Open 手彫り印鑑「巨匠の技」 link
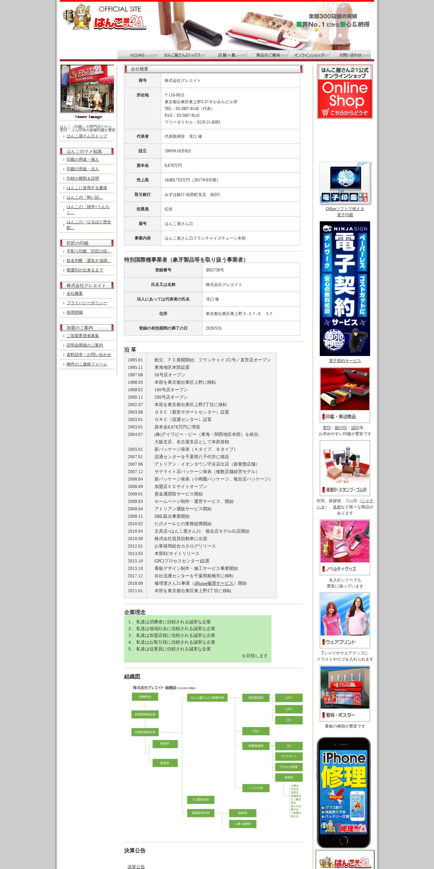434x869 pixels. [89, 251]
